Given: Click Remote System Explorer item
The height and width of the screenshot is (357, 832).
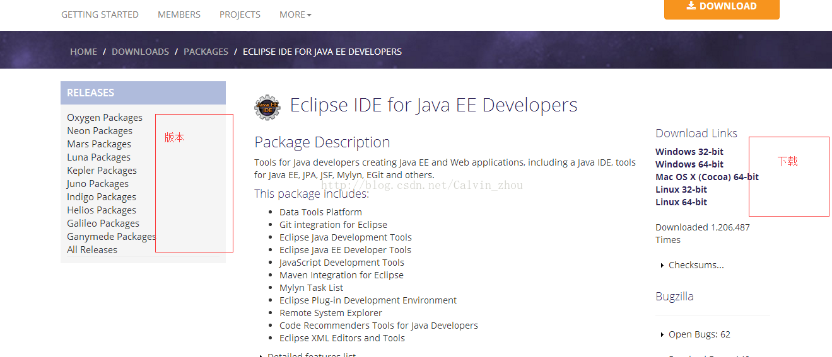Looking at the screenshot, I should [x=331, y=313].
